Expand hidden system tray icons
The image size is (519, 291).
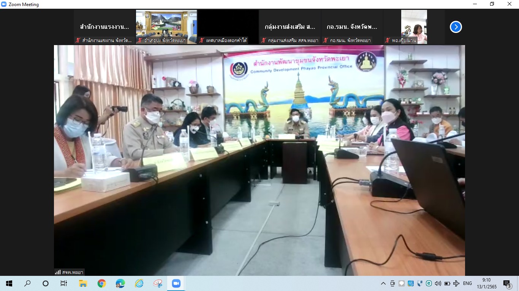coord(383,283)
